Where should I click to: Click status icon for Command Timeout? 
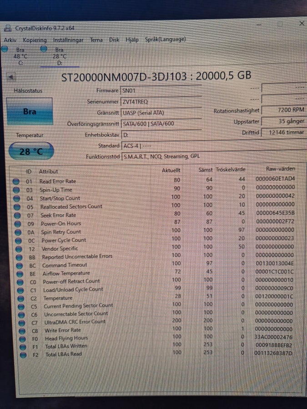[20, 265]
